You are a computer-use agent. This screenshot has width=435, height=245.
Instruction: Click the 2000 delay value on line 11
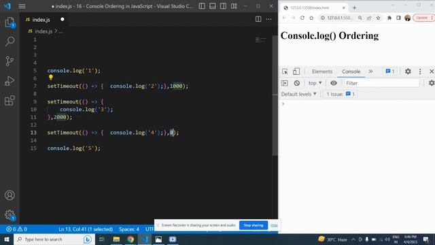pyautogui.click(x=60, y=117)
